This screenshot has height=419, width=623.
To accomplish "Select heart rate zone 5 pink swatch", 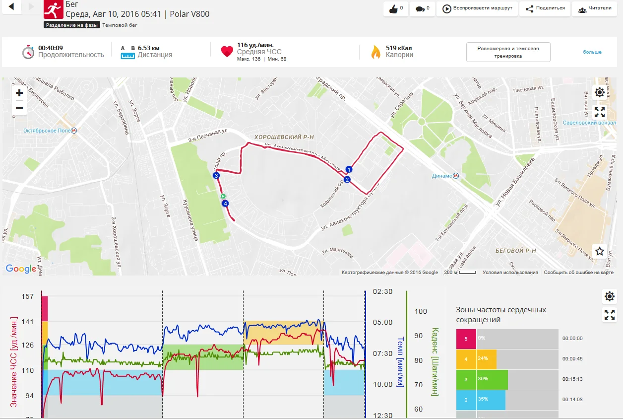I will (466, 339).
